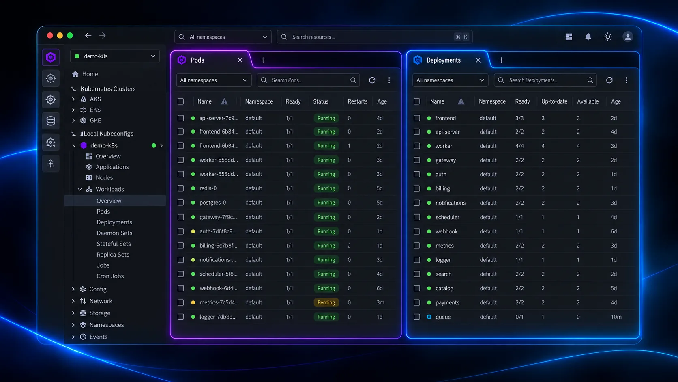Switch to the Deployments tab
The height and width of the screenshot is (382, 678).
(443, 60)
